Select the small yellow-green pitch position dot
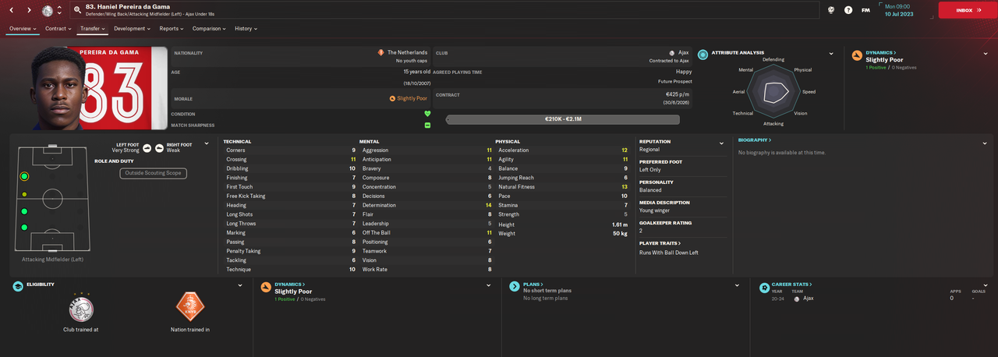 [x=24, y=194]
